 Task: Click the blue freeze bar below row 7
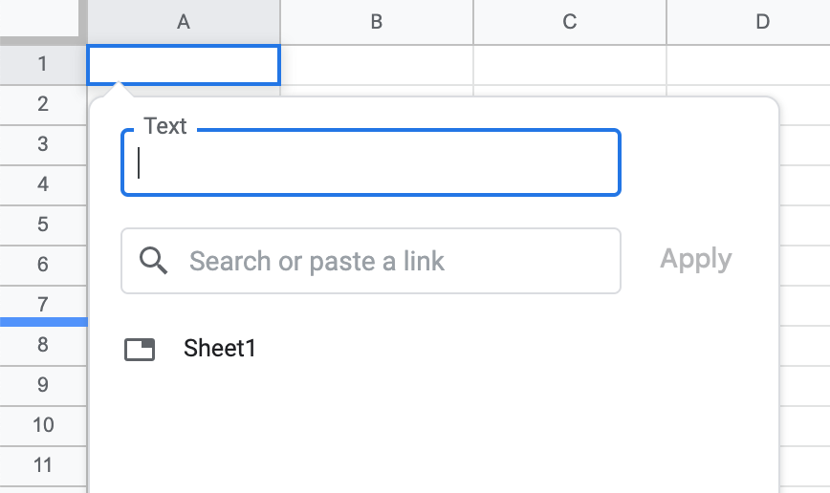43,323
